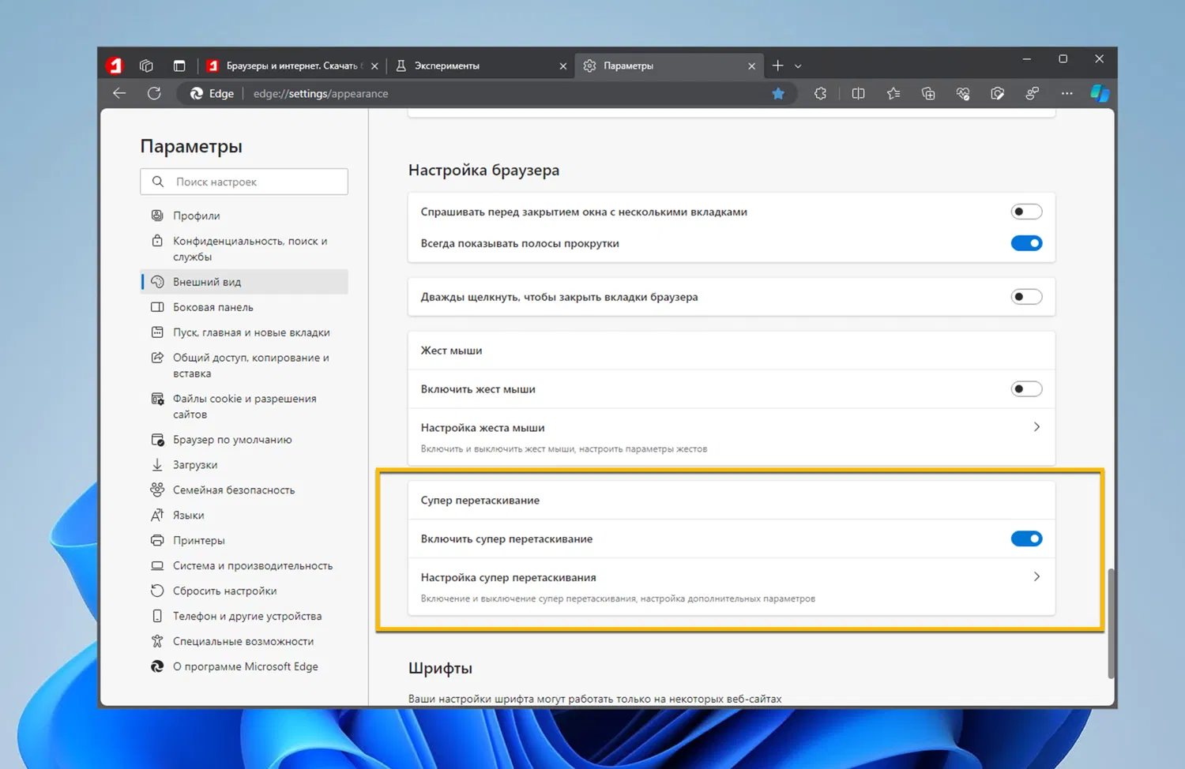This screenshot has width=1185, height=769.
Task: Click the Система и производительность laptop icon
Action: [x=157, y=566]
